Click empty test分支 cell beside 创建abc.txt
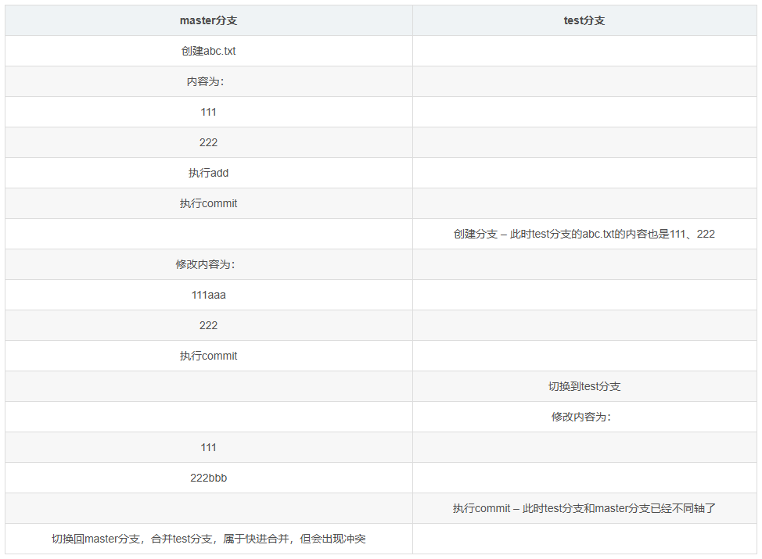762x559 pixels. (x=584, y=51)
